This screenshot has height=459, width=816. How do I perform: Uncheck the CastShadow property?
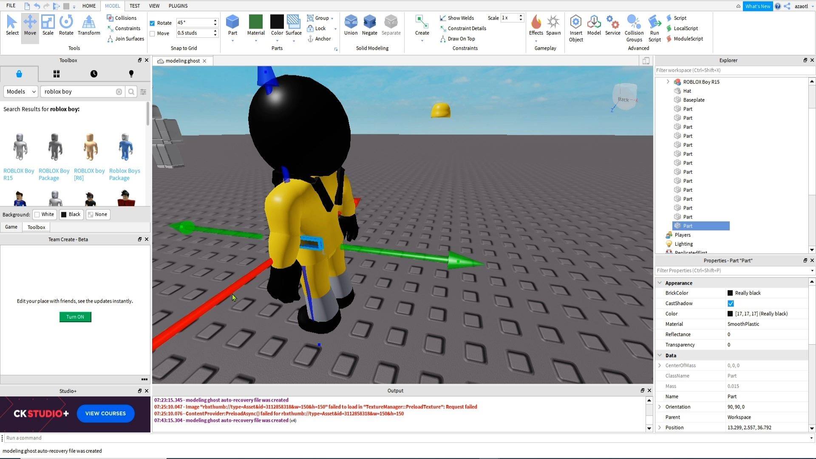click(x=731, y=303)
